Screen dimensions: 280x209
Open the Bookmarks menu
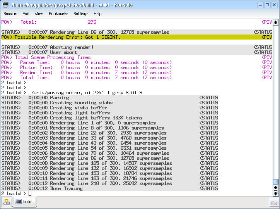point(58,14)
